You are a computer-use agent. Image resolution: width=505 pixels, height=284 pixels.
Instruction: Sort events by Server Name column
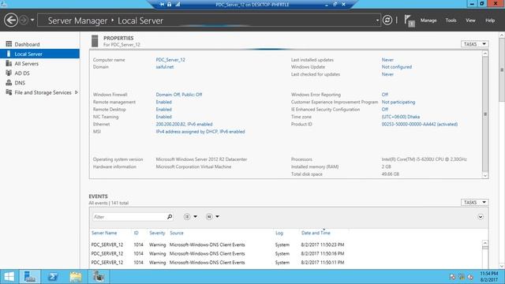pyautogui.click(x=104, y=234)
